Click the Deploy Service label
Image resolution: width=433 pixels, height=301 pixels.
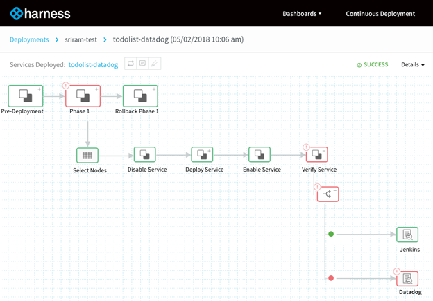pos(205,170)
